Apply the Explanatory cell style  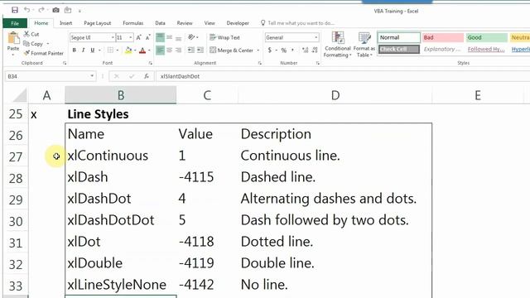(443, 50)
